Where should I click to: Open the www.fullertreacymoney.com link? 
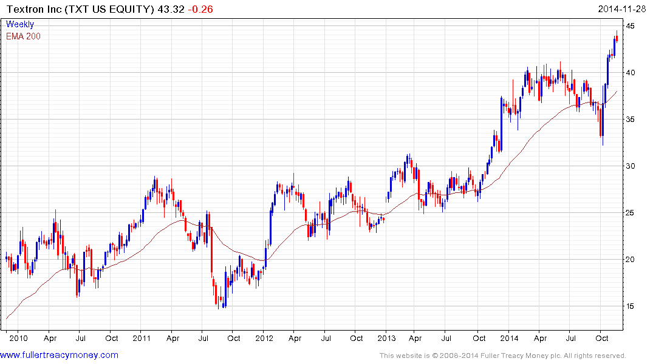pyautogui.click(x=59, y=355)
